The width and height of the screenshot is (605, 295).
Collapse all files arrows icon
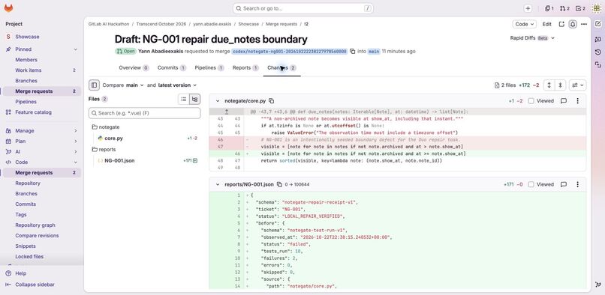560,85
